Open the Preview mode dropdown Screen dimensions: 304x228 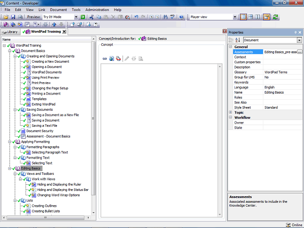(x=76, y=17)
